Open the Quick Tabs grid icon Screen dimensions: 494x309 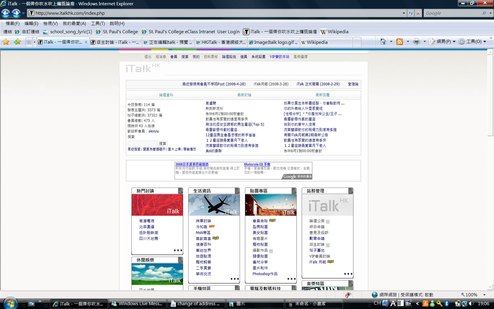28,42
